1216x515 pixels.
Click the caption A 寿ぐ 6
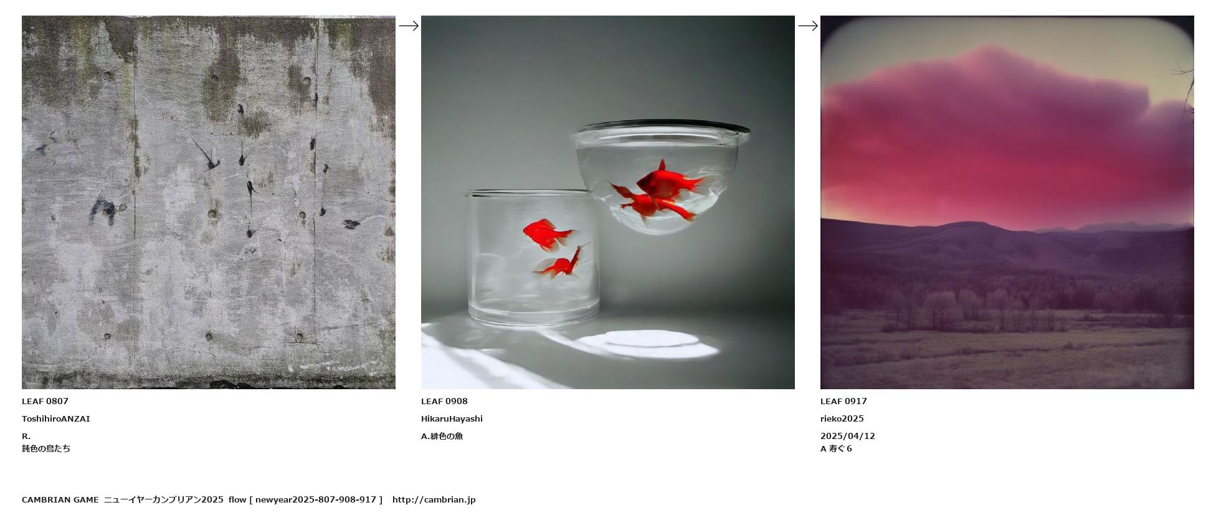836,448
